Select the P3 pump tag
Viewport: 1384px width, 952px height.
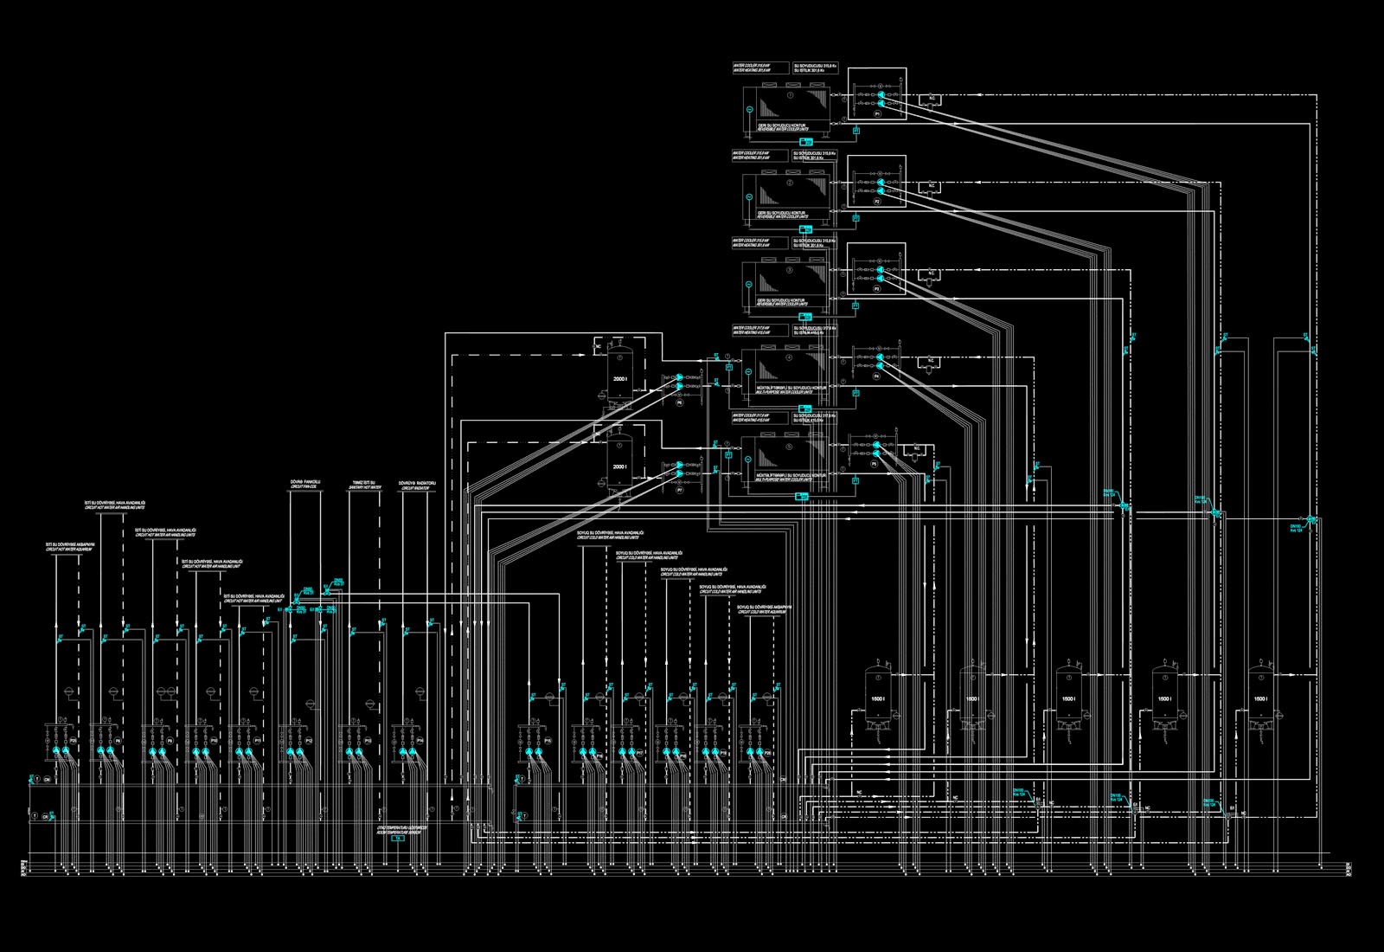point(876,289)
